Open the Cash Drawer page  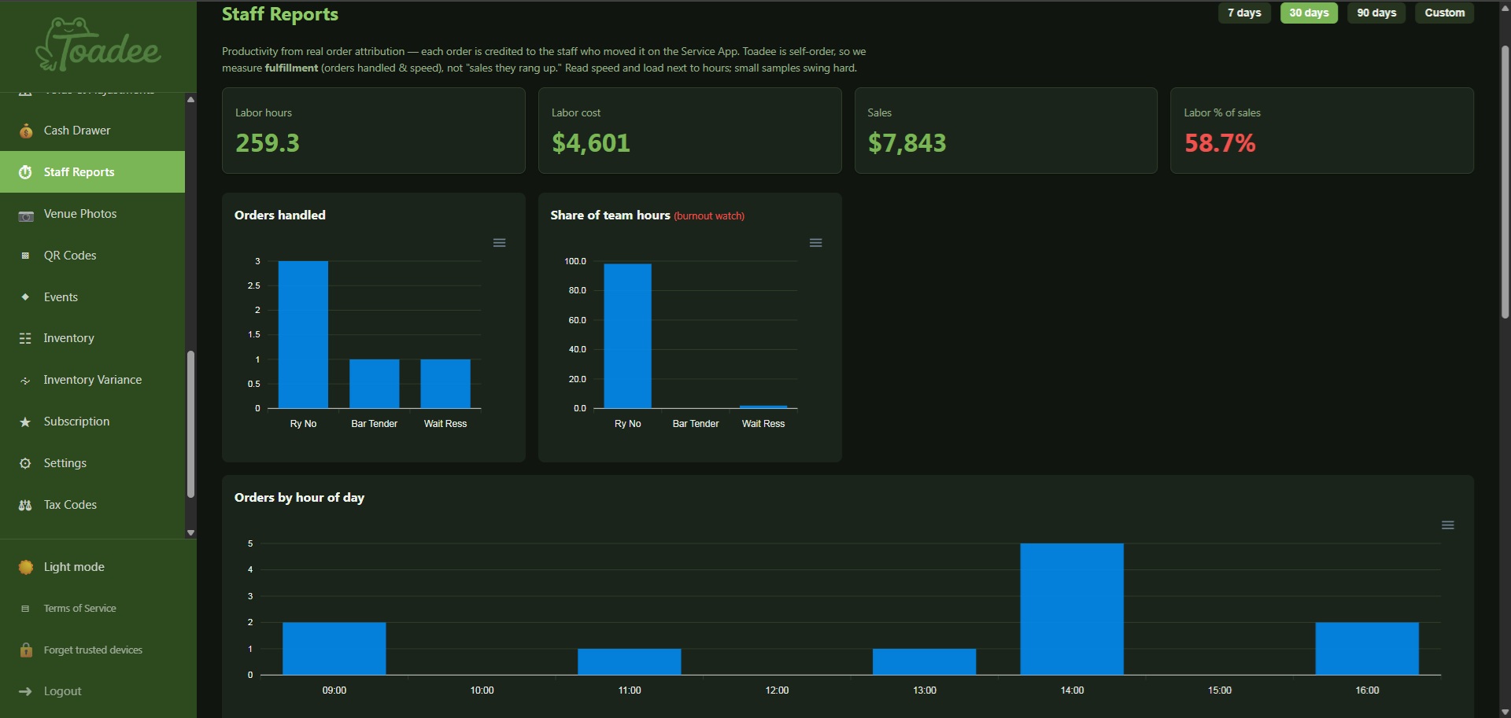click(x=92, y=131)
